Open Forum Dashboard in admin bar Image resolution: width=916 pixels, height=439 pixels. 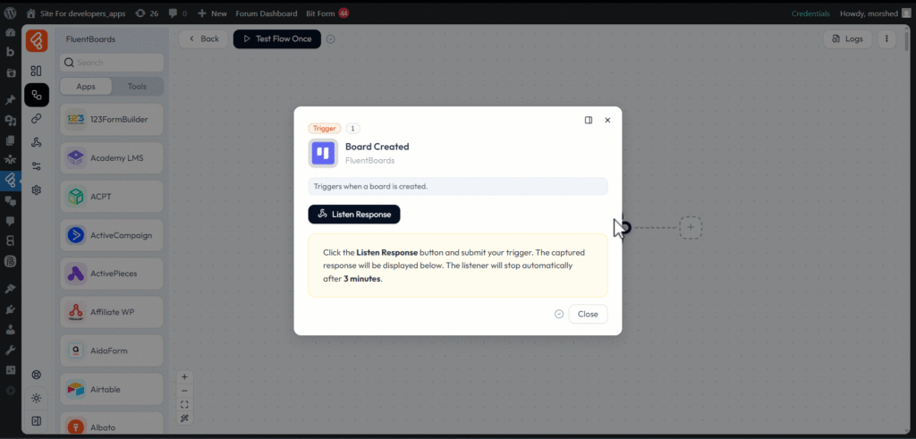[267, 13]
